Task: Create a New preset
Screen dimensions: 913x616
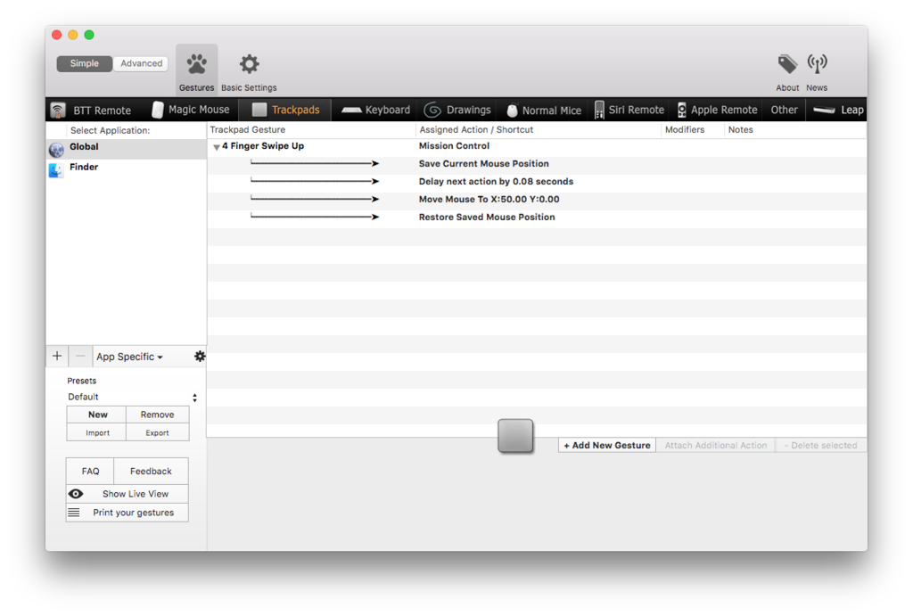Action: pyautogui.click(x=97, y=415)
